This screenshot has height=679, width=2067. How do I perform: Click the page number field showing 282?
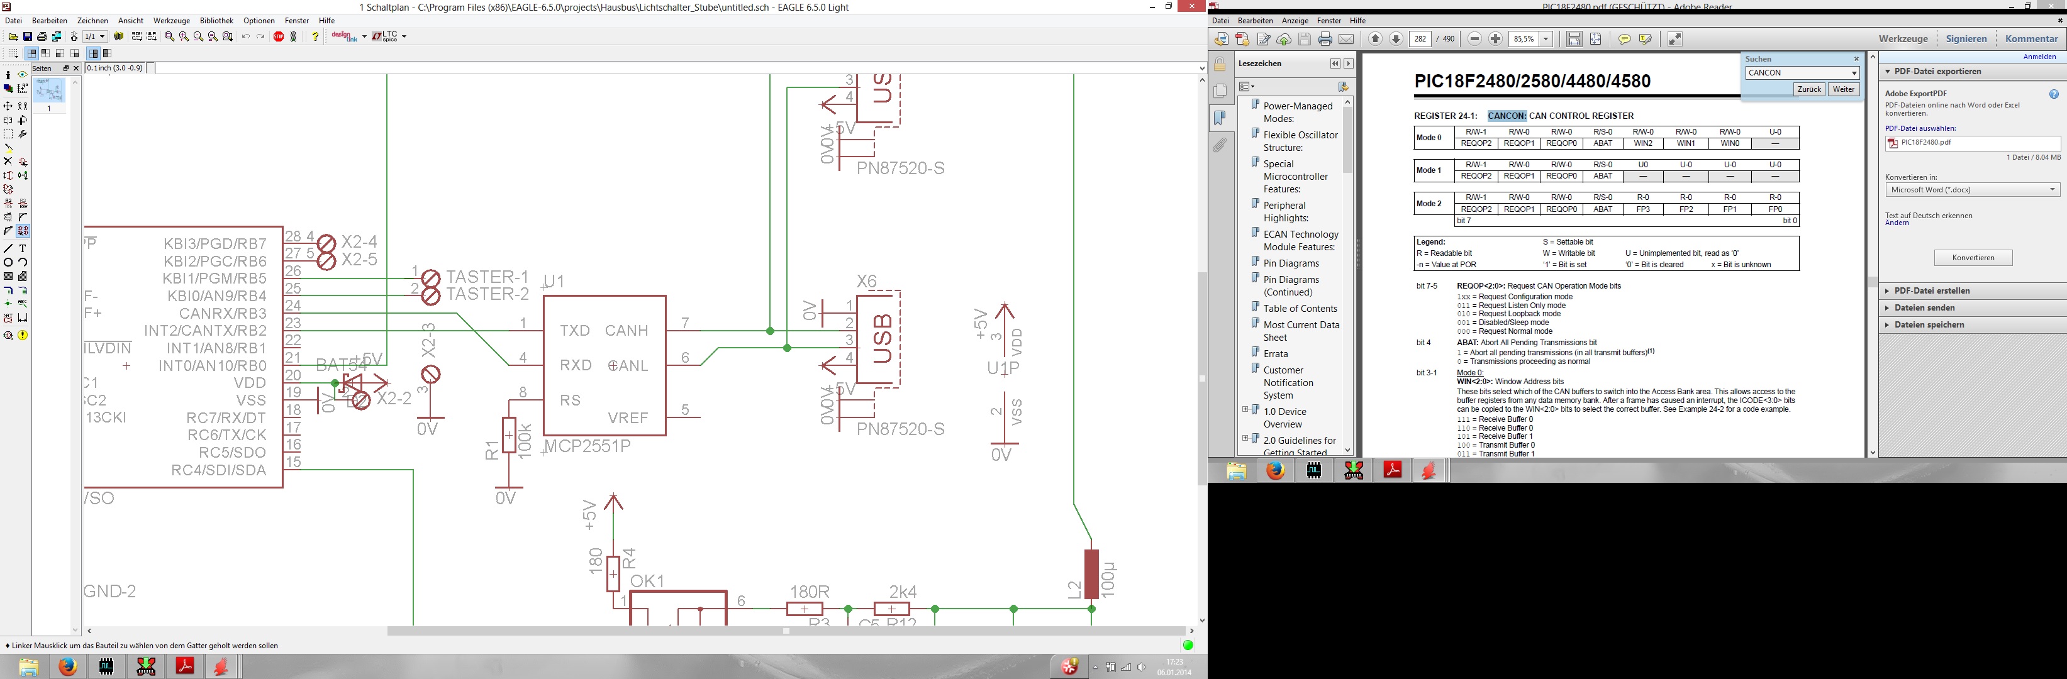click(x=1420, y=38)
